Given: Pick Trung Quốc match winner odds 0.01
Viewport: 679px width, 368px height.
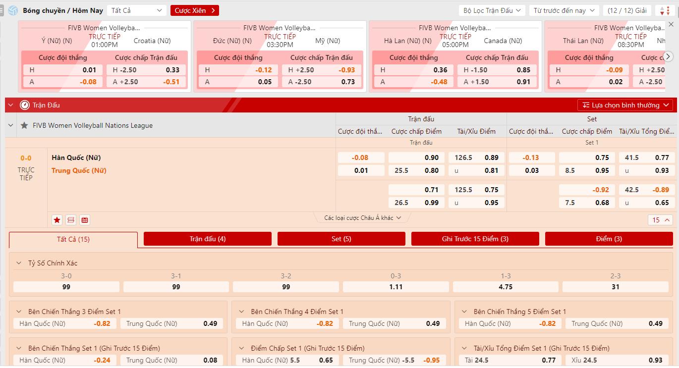Looking at the screenshot, I should point(361,170).
